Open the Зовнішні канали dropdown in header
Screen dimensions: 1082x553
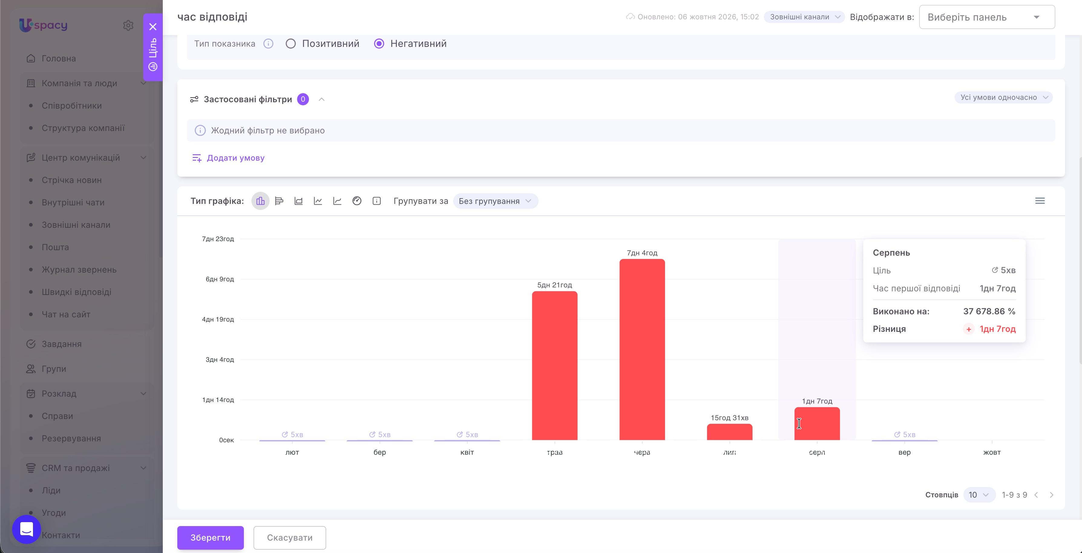point(804,17)
